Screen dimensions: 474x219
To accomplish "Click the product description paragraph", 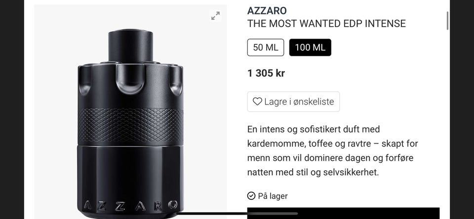I will 332,151.
